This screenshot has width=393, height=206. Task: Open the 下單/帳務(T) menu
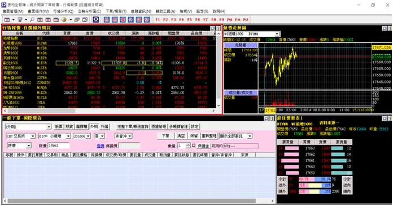[116, 11]
